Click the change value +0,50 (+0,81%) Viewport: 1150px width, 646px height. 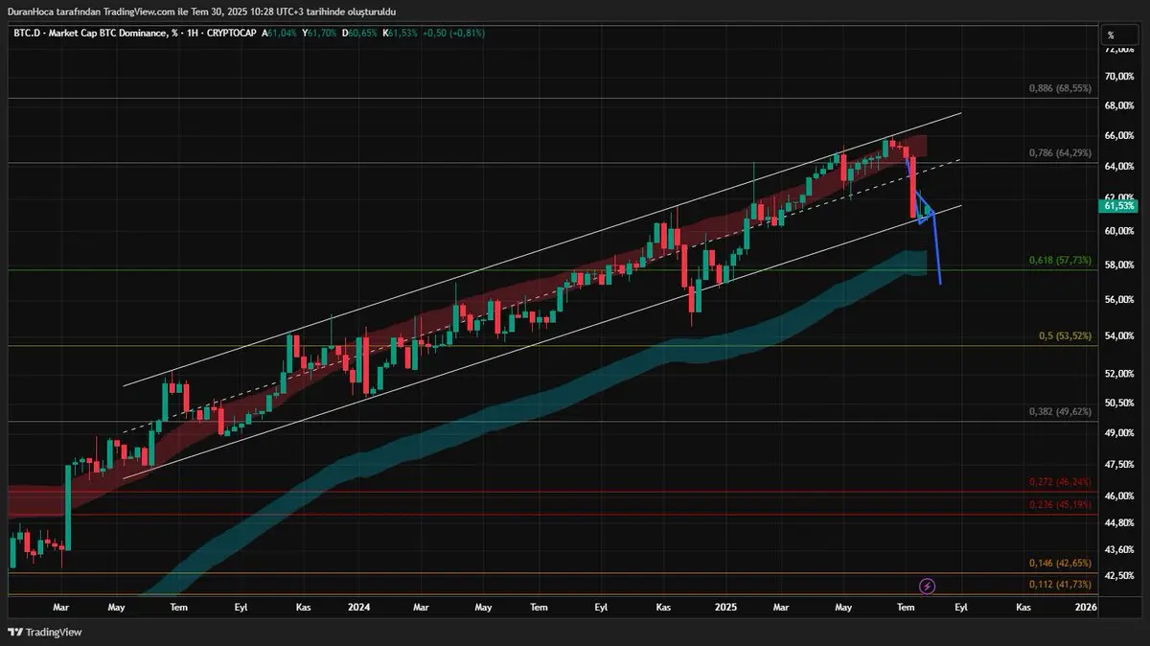point(453,33)
